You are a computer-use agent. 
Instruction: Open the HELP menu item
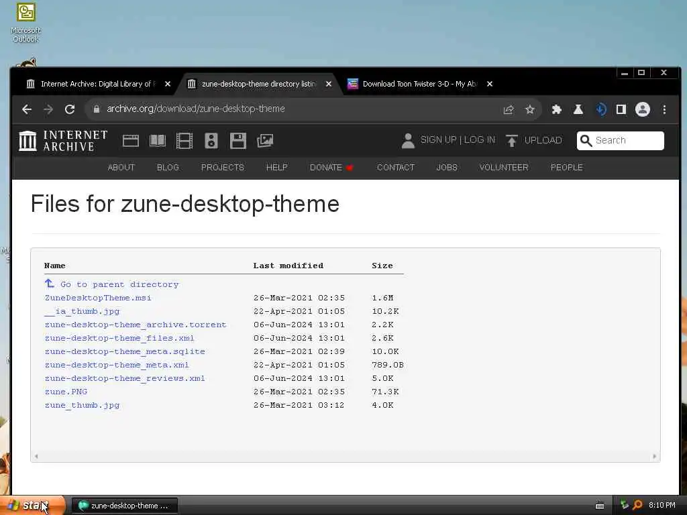pos(277,168)
